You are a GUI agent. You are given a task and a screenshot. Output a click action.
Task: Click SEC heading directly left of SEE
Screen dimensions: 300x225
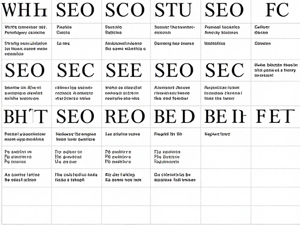tap(76, 70)
